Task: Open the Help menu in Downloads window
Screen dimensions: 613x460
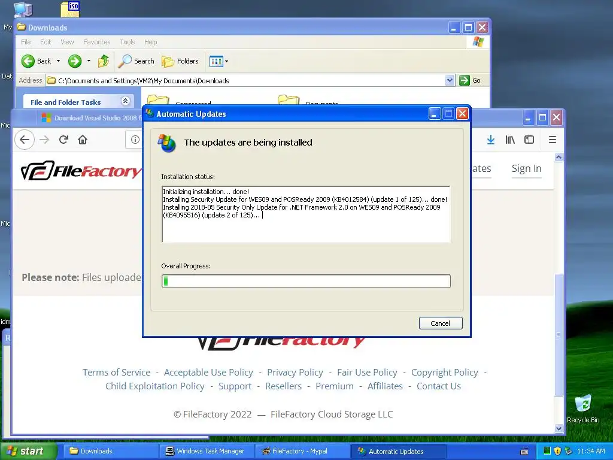Action: [x=150, y=42]
